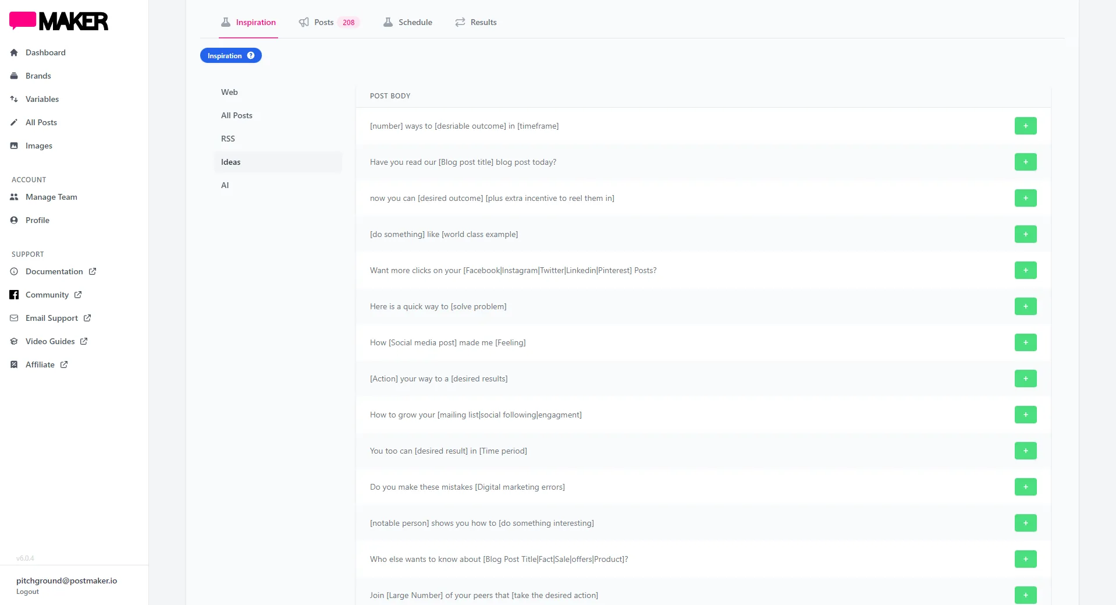Click the Images picture icon
The height and width of the screenshot is (605, 1116).
(x=14, y=146)
